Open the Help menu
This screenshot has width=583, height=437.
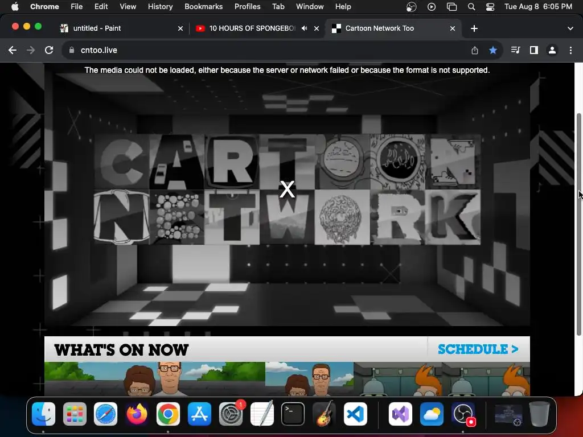[343, 7]
